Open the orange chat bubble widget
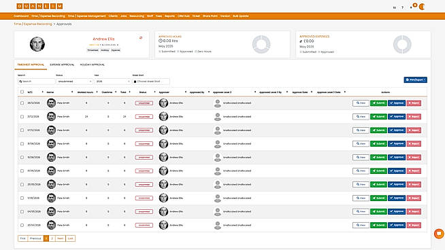The width and height of the screenshot is (445, 250). pyautogui.click(x=439, y=234)
